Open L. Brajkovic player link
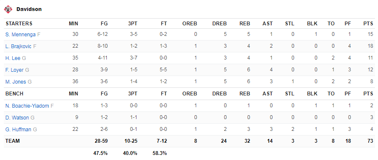The height and width of the screenshot is (160, 378). coord(18,46)
